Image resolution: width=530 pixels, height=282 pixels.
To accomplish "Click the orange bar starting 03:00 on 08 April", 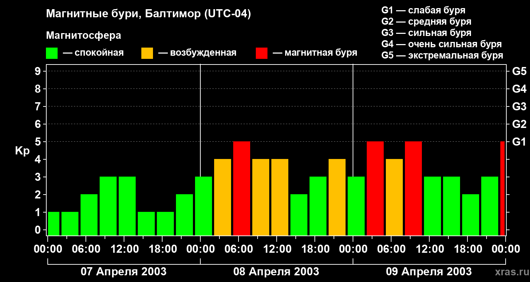I will pos(223,197).
